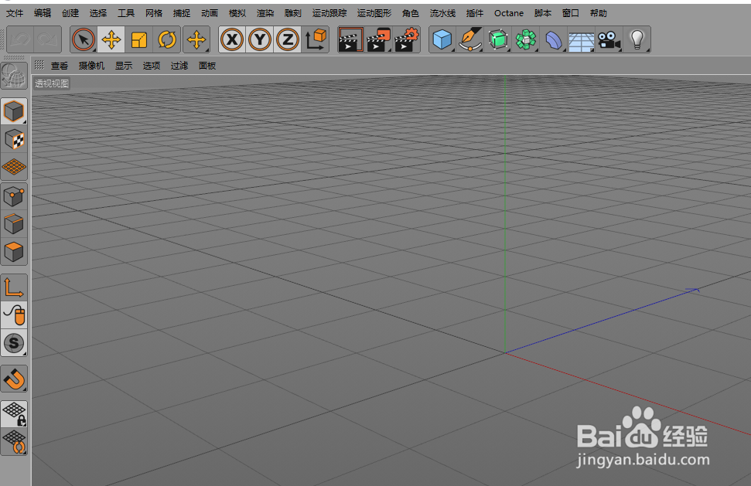Open the floor environment icon

pyautogui.click(x=582, y=39)
